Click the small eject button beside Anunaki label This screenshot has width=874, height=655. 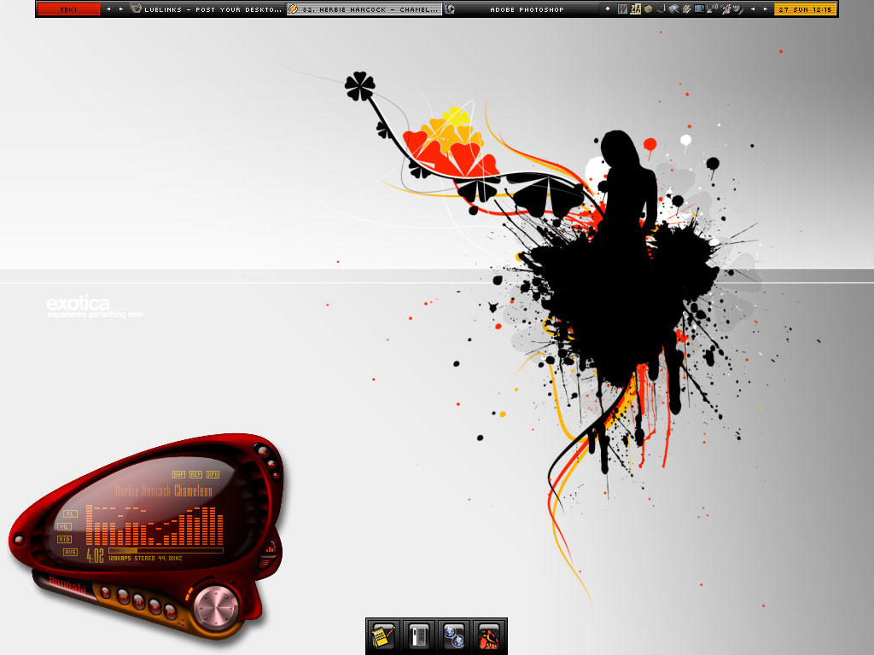click(x=105, y=592)
